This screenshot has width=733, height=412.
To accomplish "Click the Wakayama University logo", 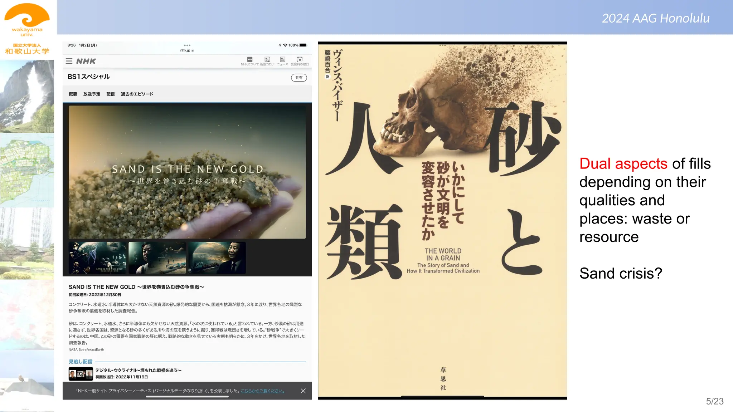I will 27,20.
